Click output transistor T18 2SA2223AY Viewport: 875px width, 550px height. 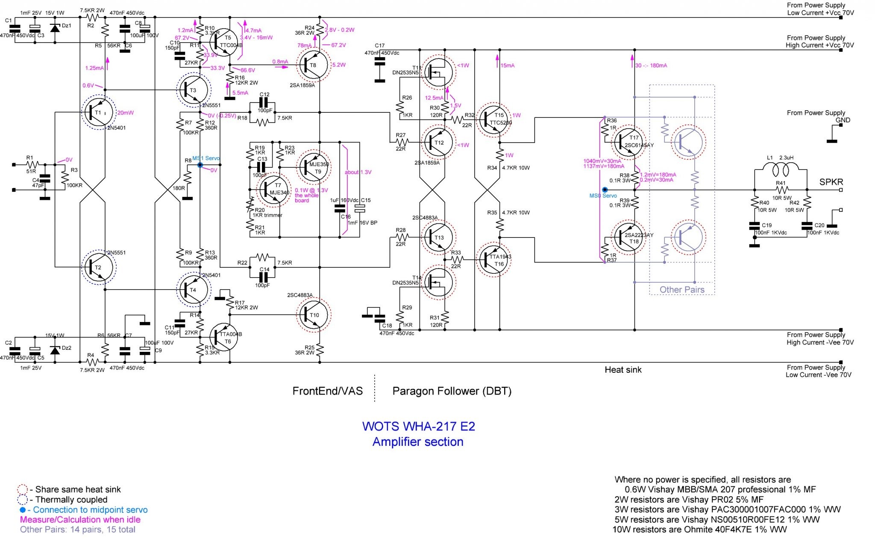(x=628, y=237)
